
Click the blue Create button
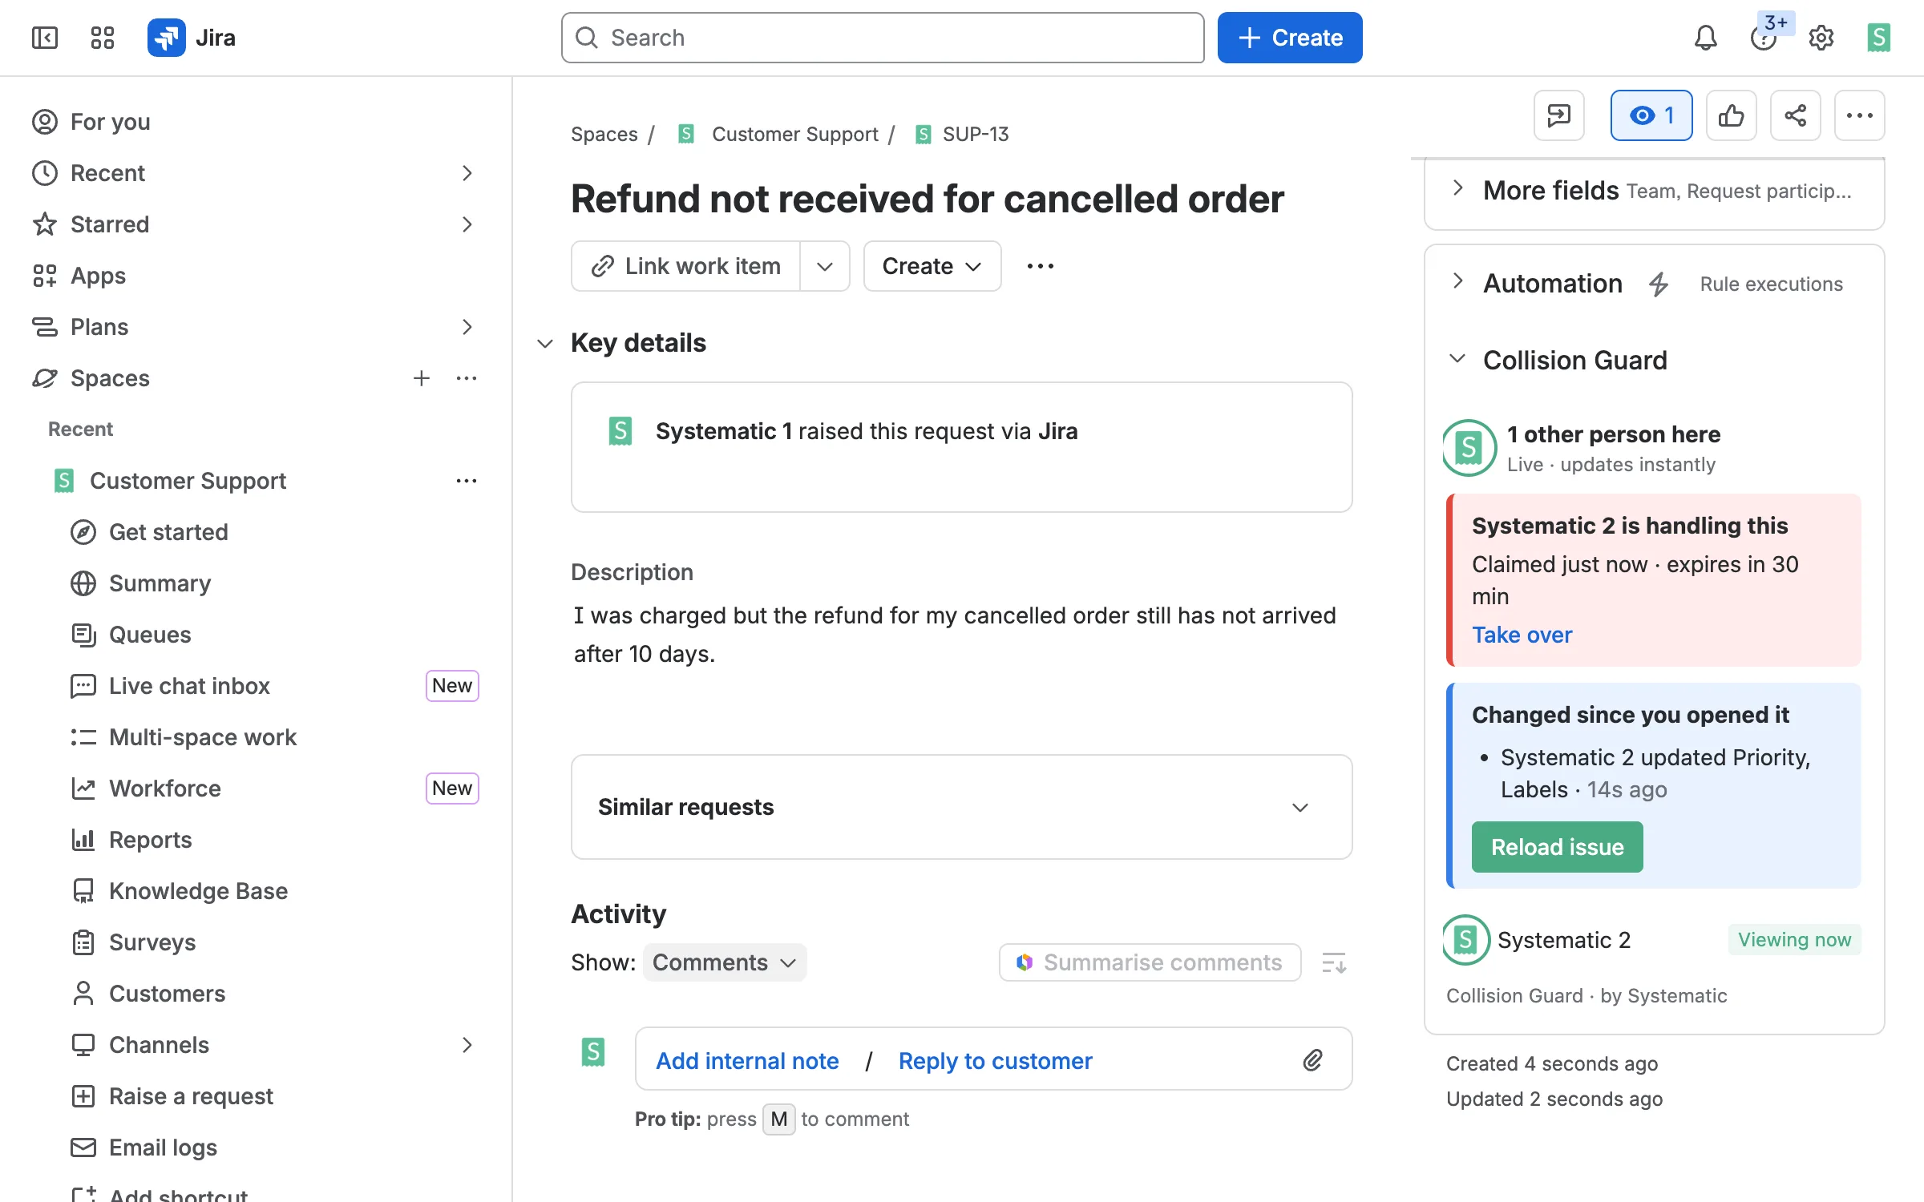(x=1290, y=38)
